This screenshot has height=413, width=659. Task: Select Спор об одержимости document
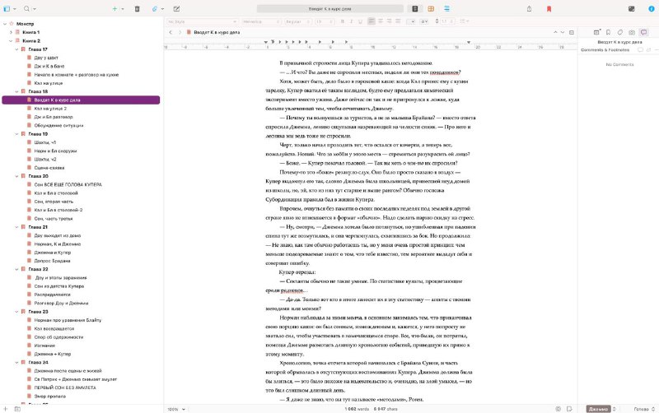[x=58, y=337]
